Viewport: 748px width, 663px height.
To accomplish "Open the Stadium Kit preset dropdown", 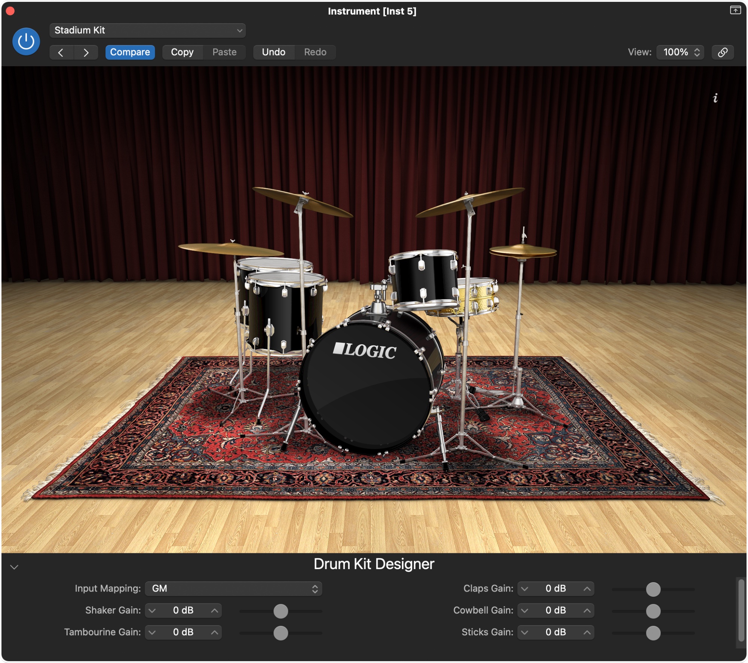I will [147, 30].
